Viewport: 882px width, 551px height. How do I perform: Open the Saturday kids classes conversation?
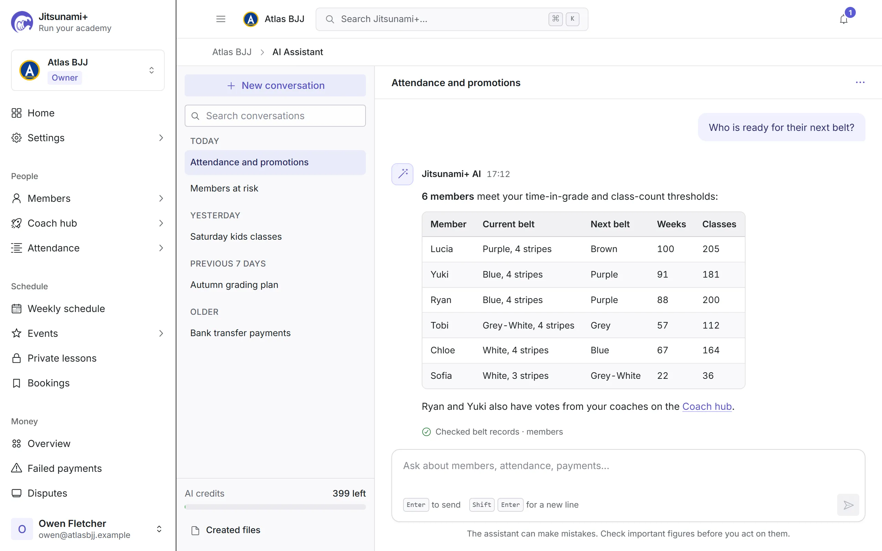point(275,237)
